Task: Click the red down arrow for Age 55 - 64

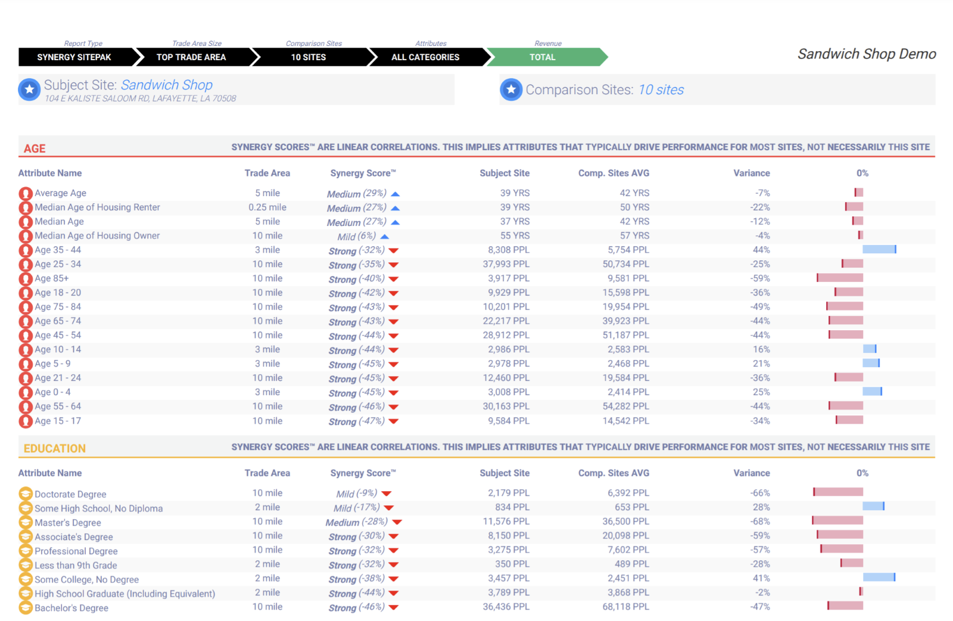Action: click(x=394, y=407)
